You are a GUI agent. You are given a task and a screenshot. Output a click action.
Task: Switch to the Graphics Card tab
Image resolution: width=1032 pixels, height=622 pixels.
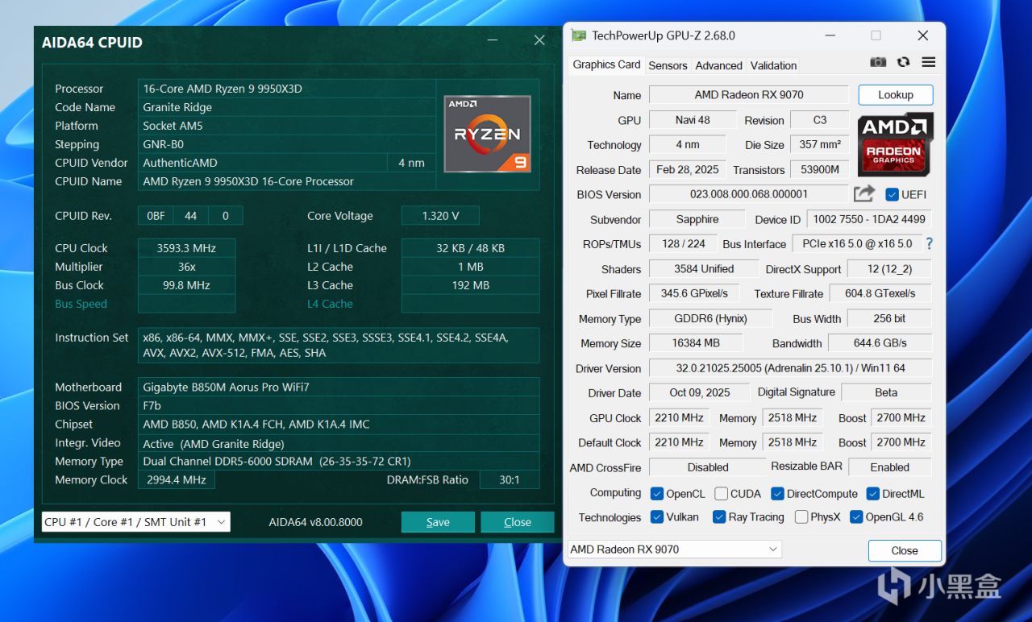(606, 64)
